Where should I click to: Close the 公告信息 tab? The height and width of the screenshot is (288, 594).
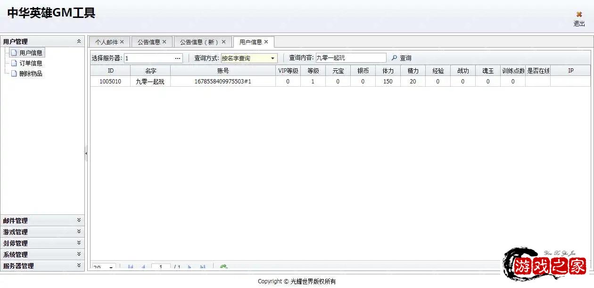pos(165,42)
